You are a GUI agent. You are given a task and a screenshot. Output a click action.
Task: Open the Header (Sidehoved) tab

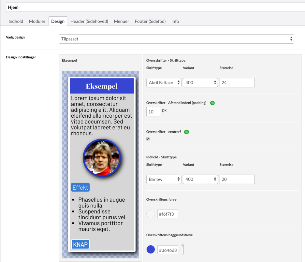click(x=89, y=21)
